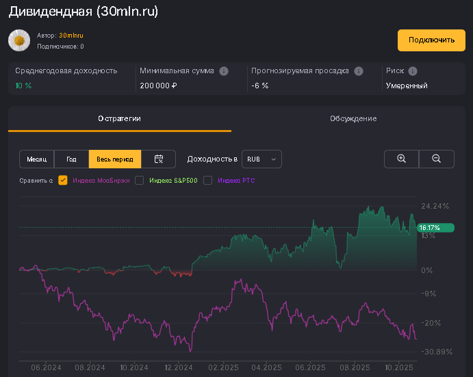Select the Год period button

(x=71, y=159)
